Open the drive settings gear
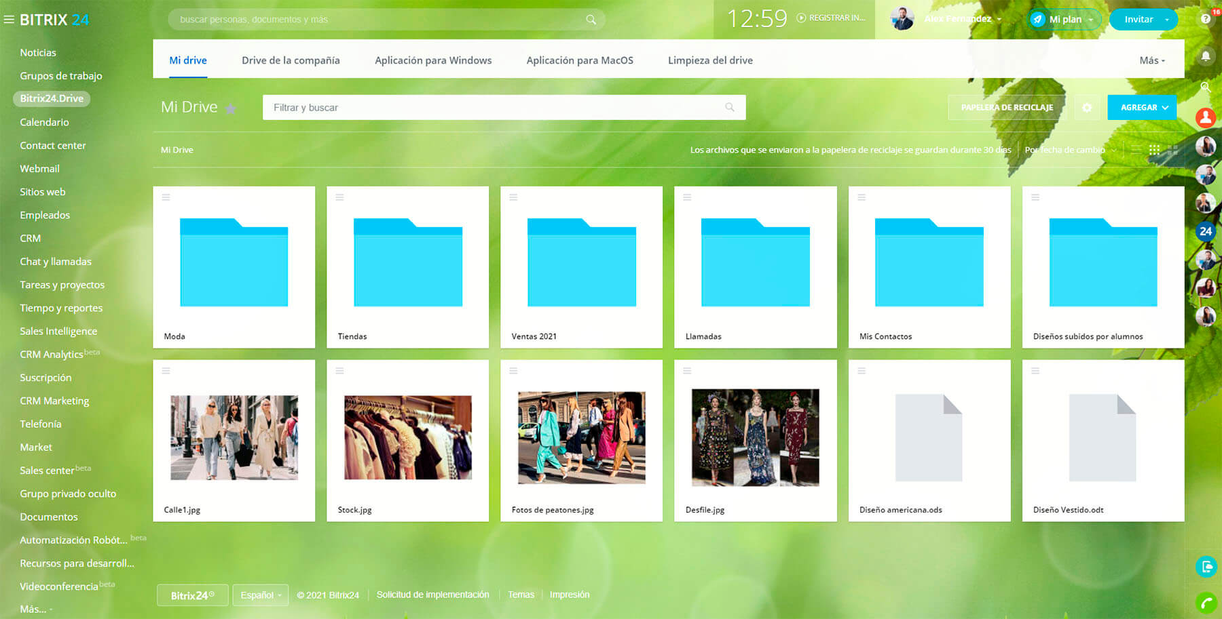 pyautogui.click(x=1087, y=108)
